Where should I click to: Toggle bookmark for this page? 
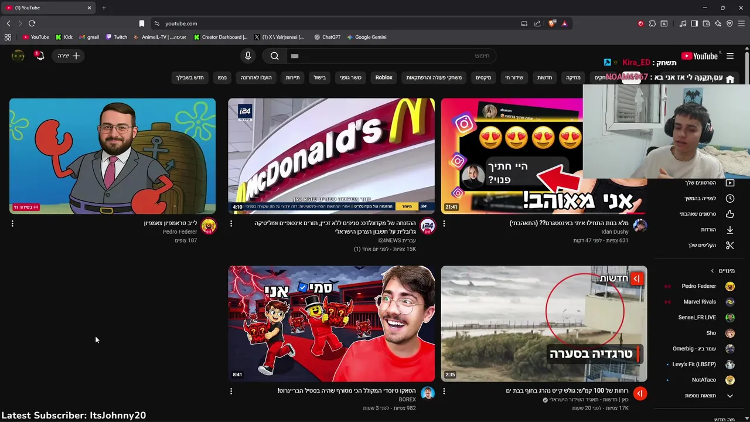(x=141, y=23)
